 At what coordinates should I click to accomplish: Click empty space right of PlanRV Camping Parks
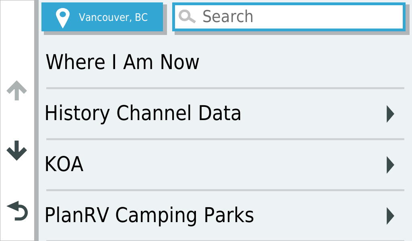click(x=319, y=216)
